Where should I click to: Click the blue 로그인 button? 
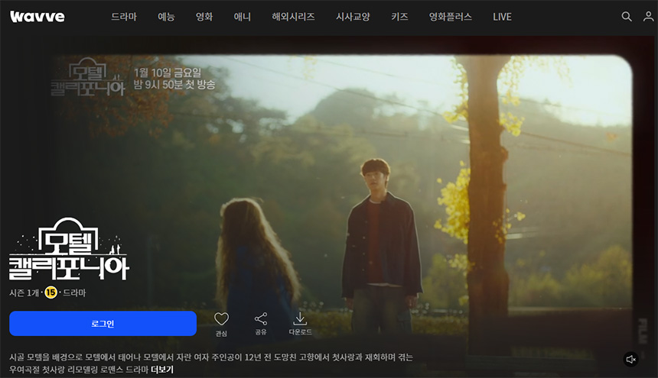point(103,324)
